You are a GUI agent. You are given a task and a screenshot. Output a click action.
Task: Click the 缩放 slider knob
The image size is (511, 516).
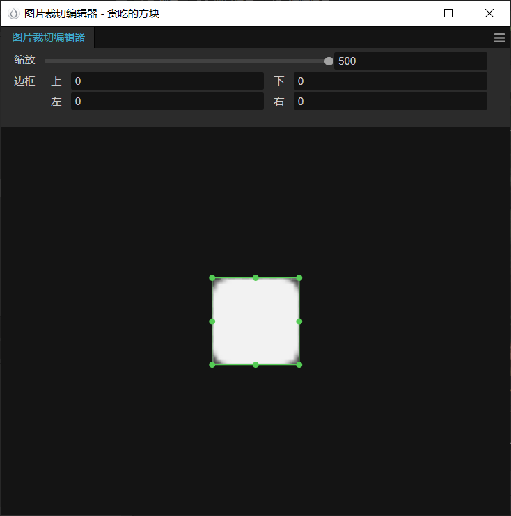point(329,61)
